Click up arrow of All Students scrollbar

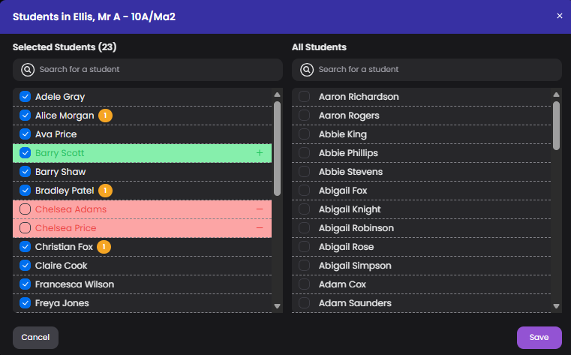[556, 95]
